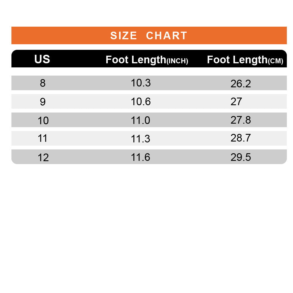Choose US size 12 in the table

coord(43,158)
